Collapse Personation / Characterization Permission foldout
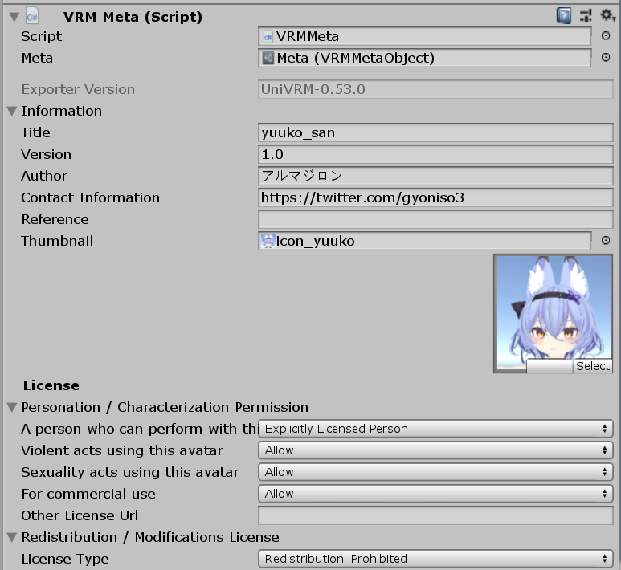 [x=12, y=407]
